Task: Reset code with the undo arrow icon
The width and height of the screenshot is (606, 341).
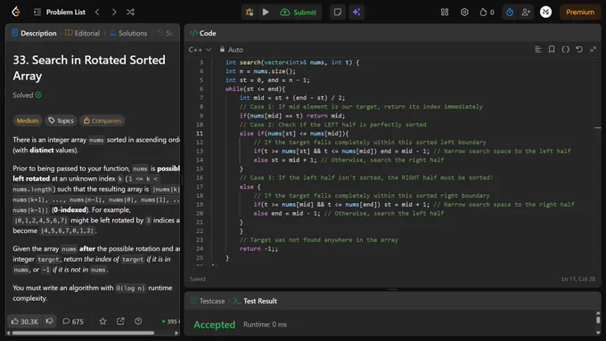Action: (x=579, y=50)
